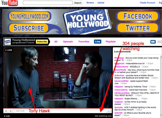Subscribe via yellow channel bar button
This screenshot has height=118, width=162.
coord(42,42)
